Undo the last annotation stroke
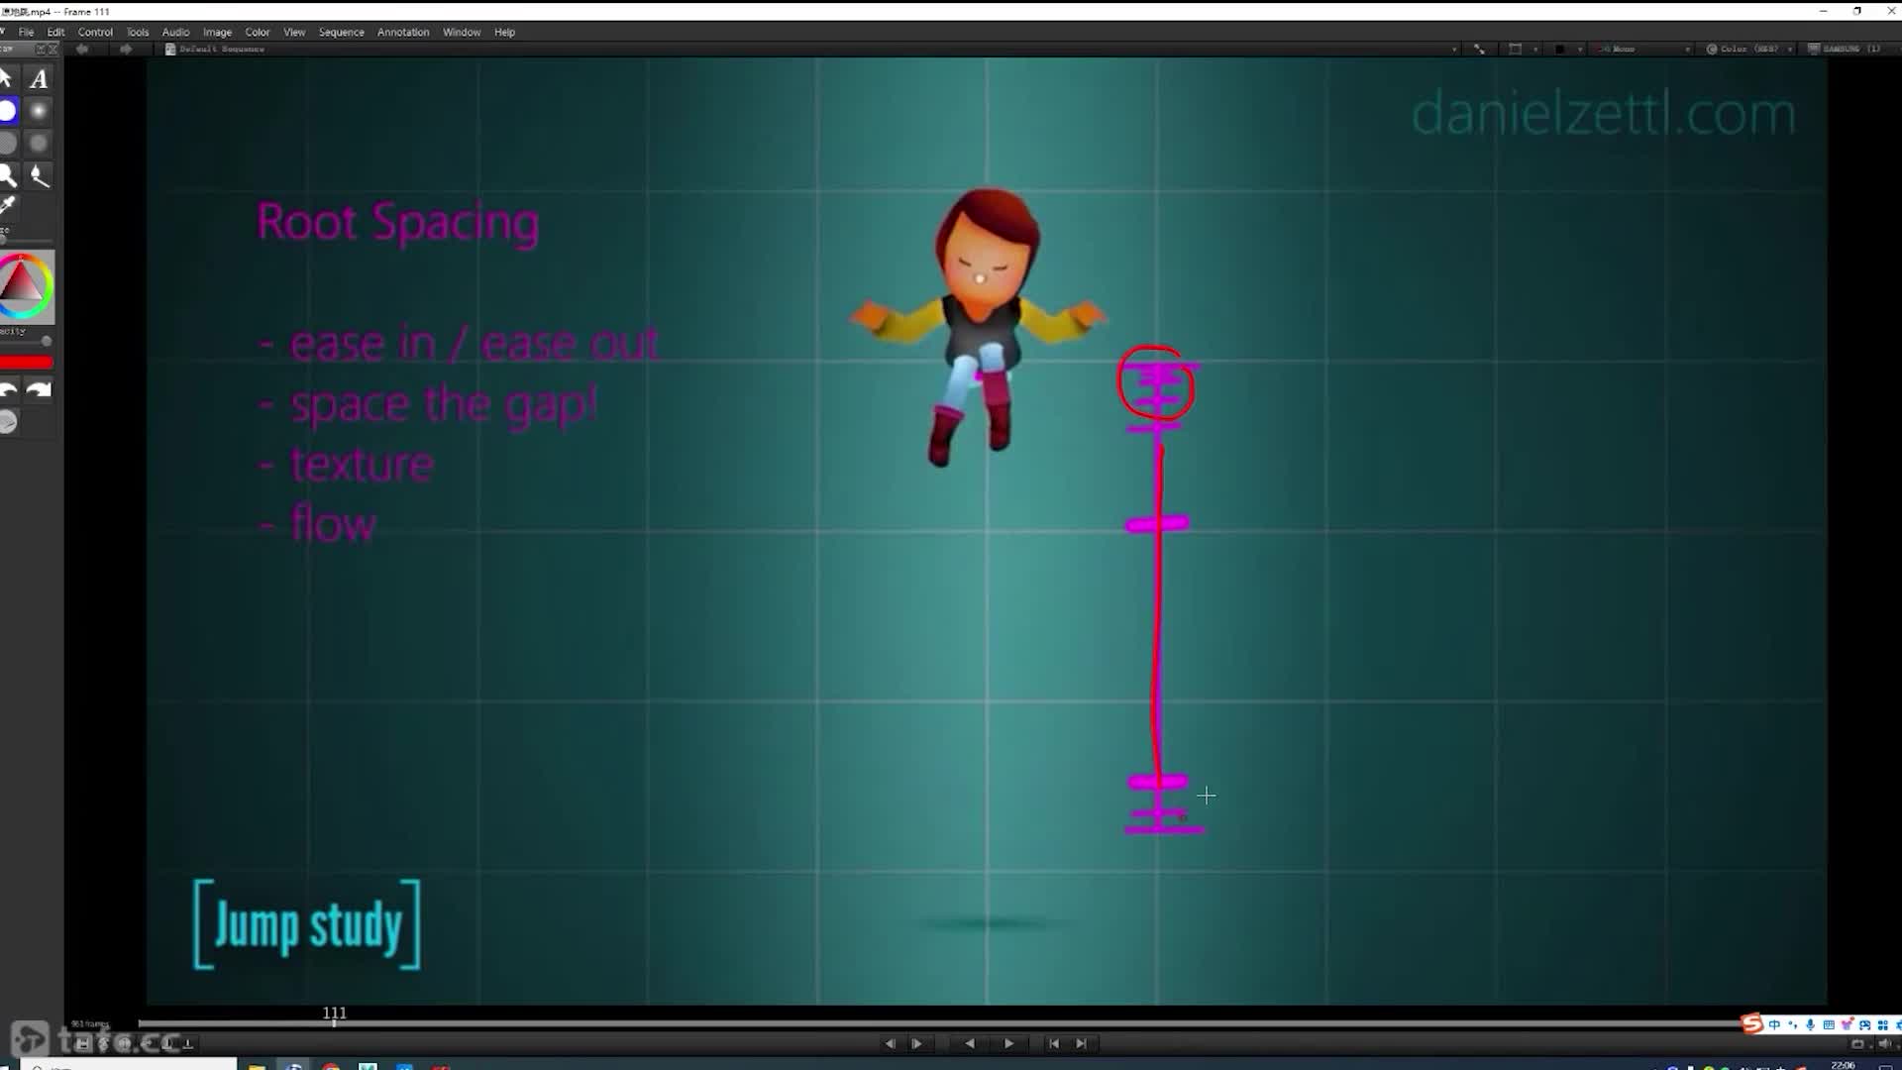1902x1070 pixels. point(8,390)
